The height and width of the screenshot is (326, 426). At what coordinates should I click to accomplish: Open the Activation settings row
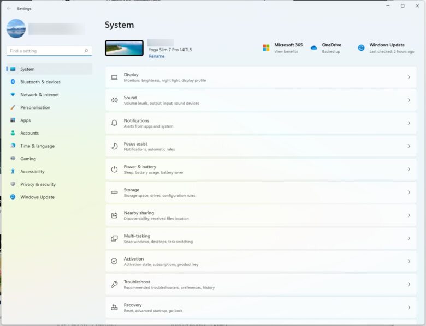click(x=261, y=262)
